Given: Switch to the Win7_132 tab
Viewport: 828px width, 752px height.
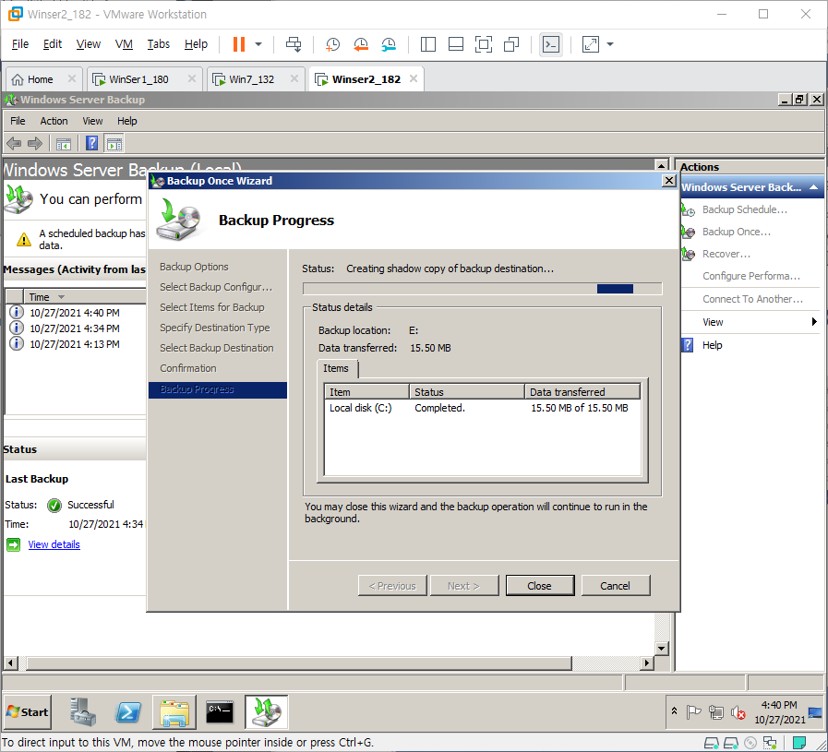Looking at the screenshot, I should click(x=251, y=79).
